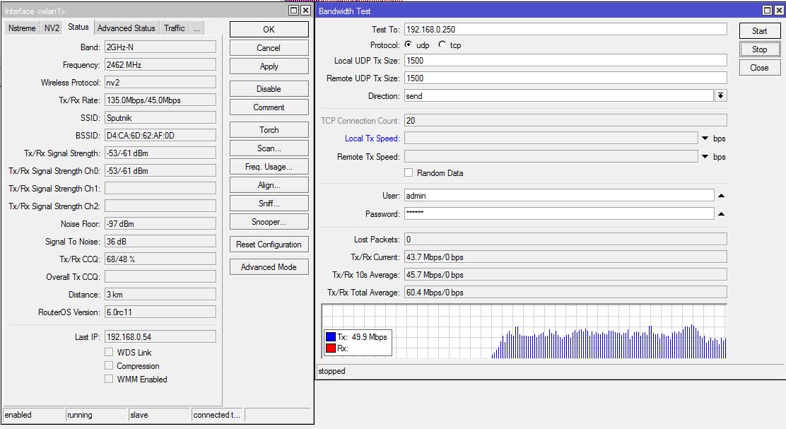Screen dimensions: 786x429
Task: Toggle the WDS Link checkbox
Action: pos(109,352)
